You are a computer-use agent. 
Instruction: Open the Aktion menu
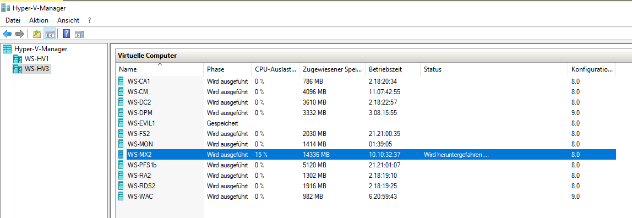coord(39,20)
